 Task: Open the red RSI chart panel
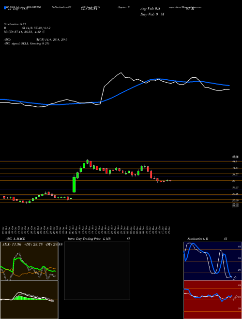click(212, 300)
